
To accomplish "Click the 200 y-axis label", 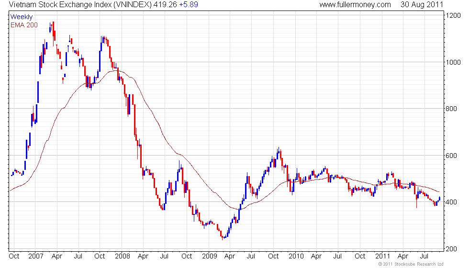I will coord(451,249).
